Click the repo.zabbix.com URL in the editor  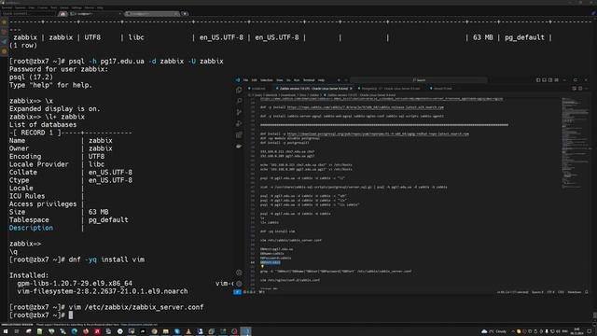(365, 107)
